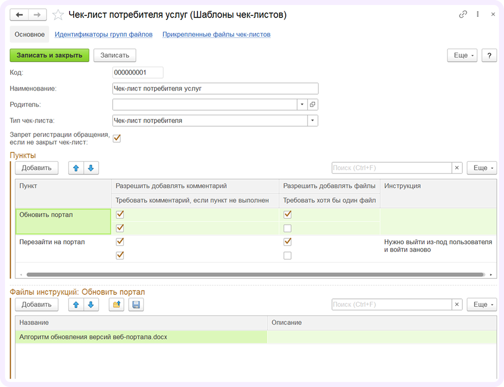This screenshot has width=504, height=387.
Task: Open the Родитель selection dropdown
Action: (x=303, y=104)
